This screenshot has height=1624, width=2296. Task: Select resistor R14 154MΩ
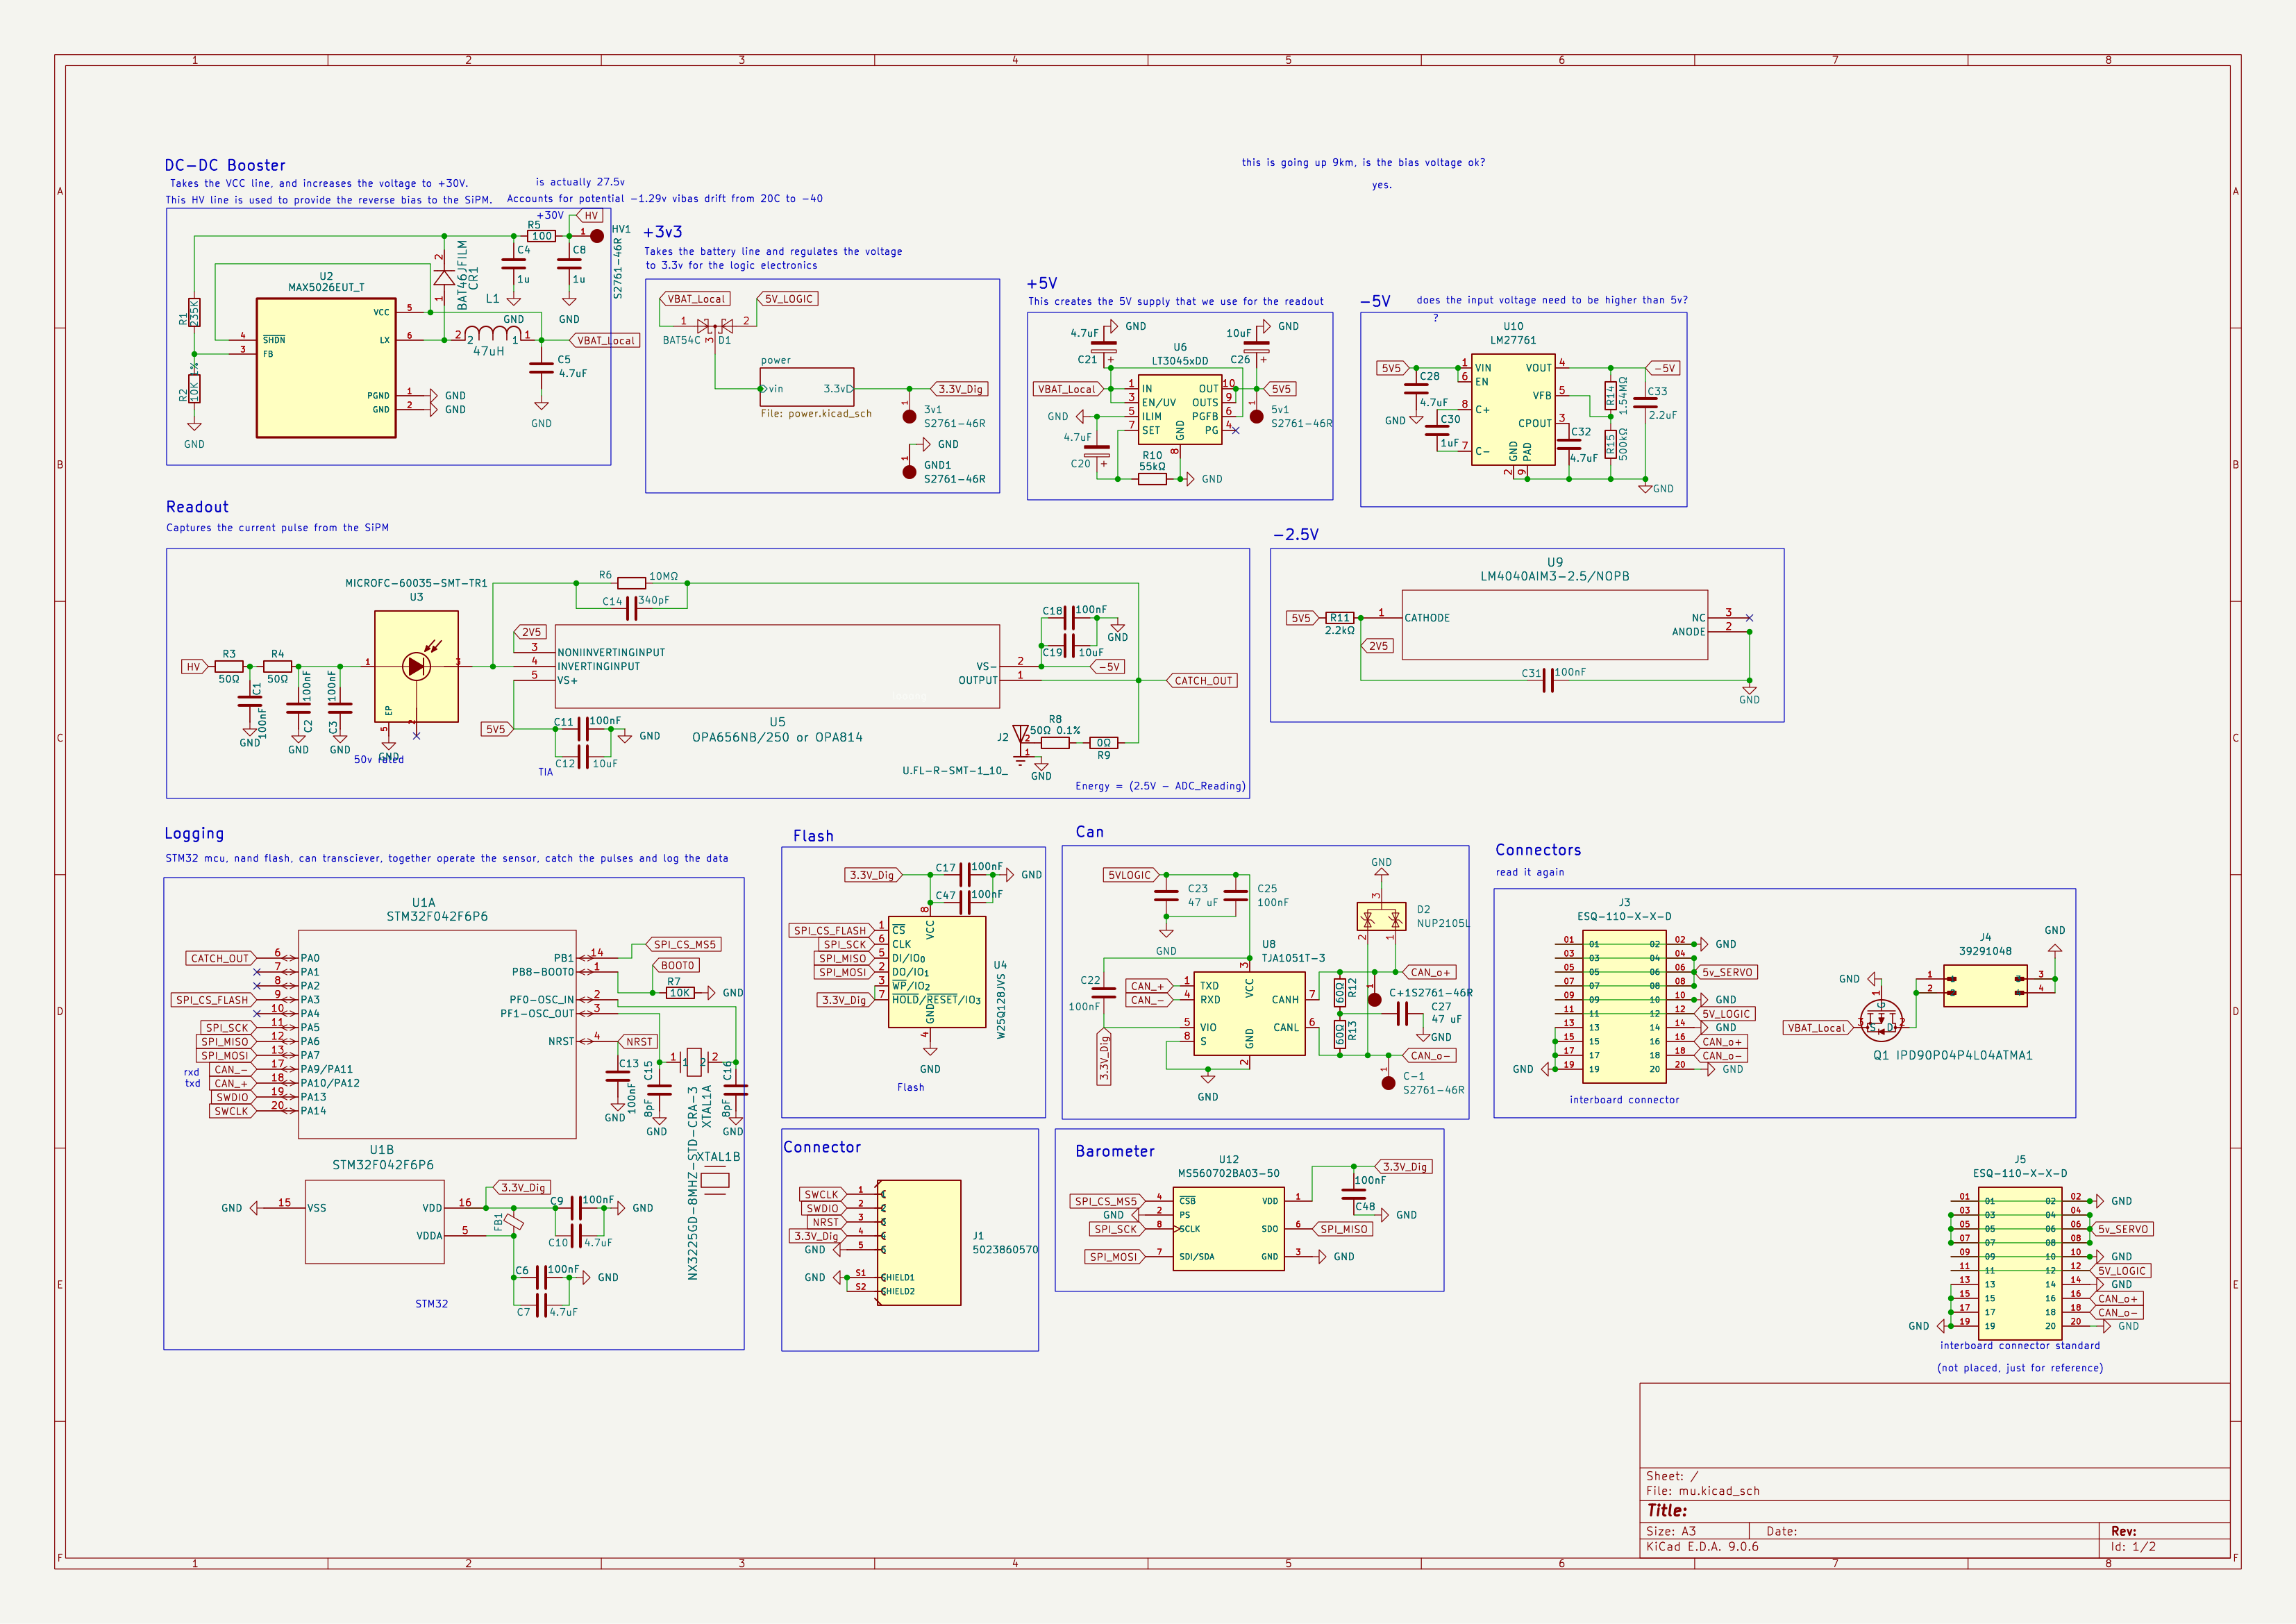[x=1611, y=395]
